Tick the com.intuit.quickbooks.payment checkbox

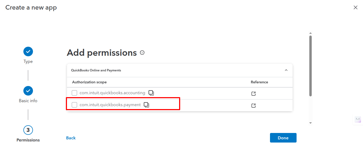[75, 105]
